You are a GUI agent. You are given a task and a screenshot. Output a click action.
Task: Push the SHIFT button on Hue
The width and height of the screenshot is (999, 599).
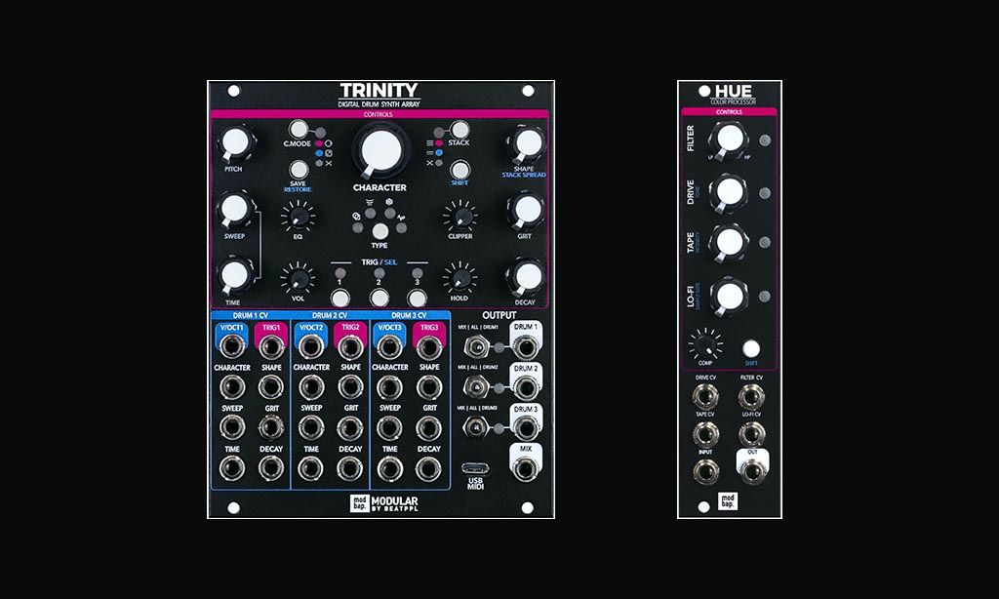coord(751,348)
